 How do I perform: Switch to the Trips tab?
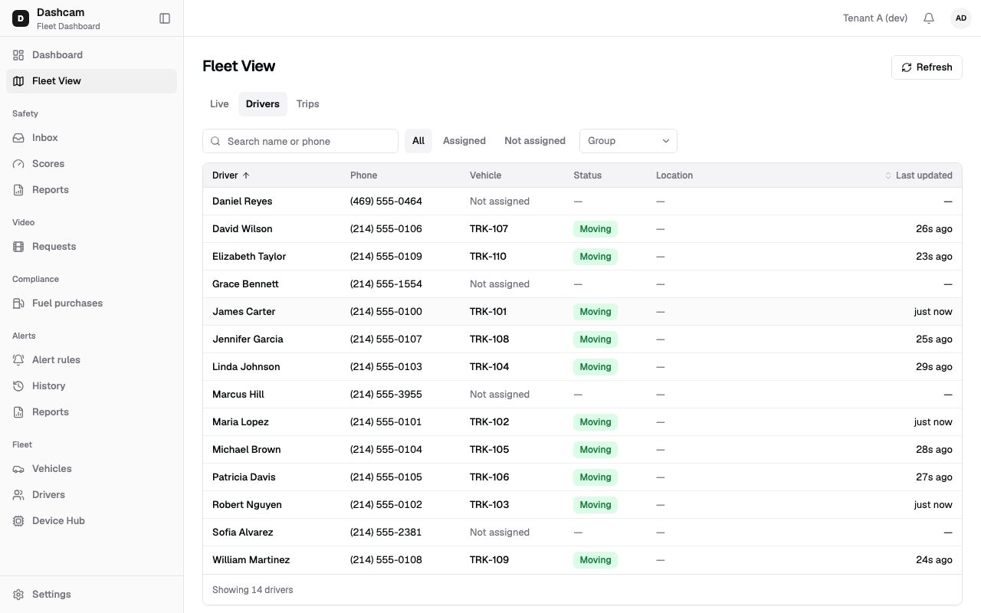308,104
